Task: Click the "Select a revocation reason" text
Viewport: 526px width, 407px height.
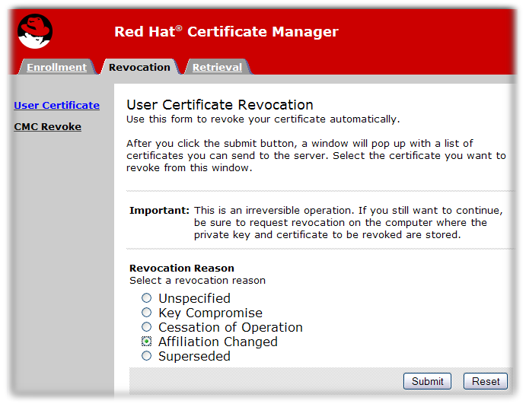Action: tap(197, 280)
